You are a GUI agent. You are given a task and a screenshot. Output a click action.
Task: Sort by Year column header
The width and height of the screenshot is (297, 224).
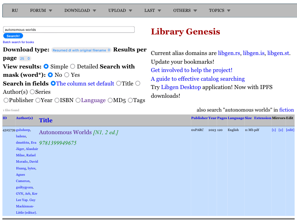click(212, 118)
